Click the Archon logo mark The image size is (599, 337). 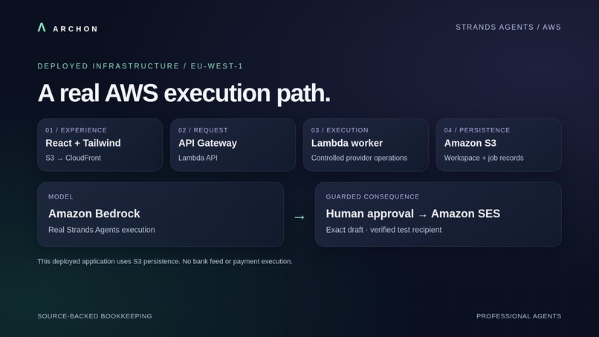(x=42, y=28)
